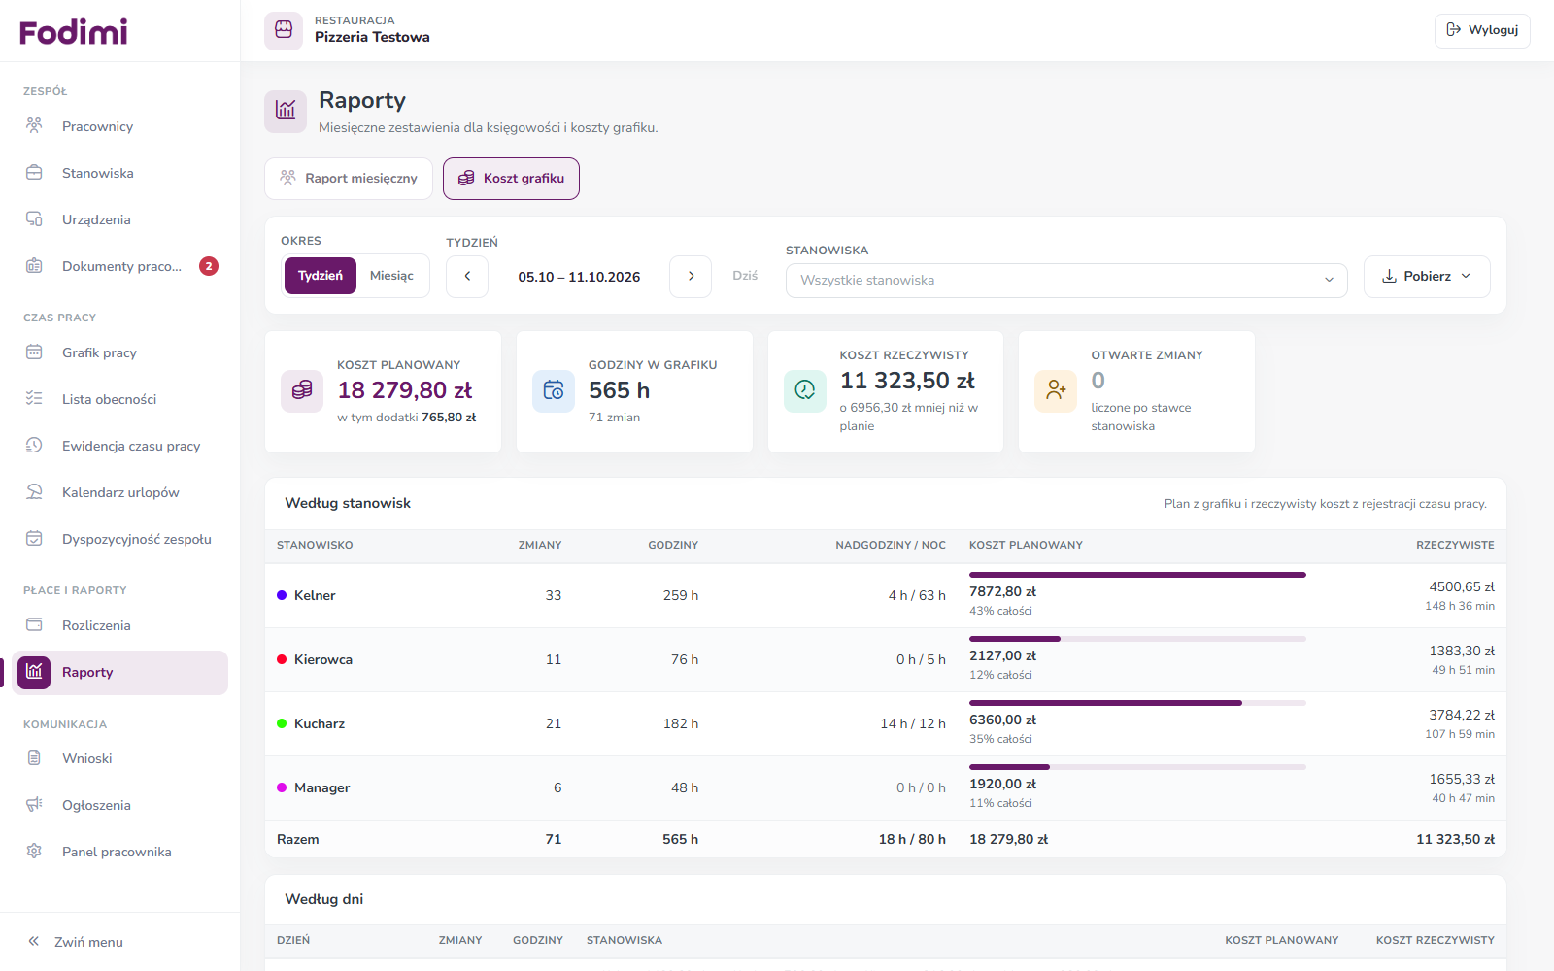Click the Grafik pracy calendar icon
Viewport: 1554px width, 971px height.
click(x=34, y=352)
